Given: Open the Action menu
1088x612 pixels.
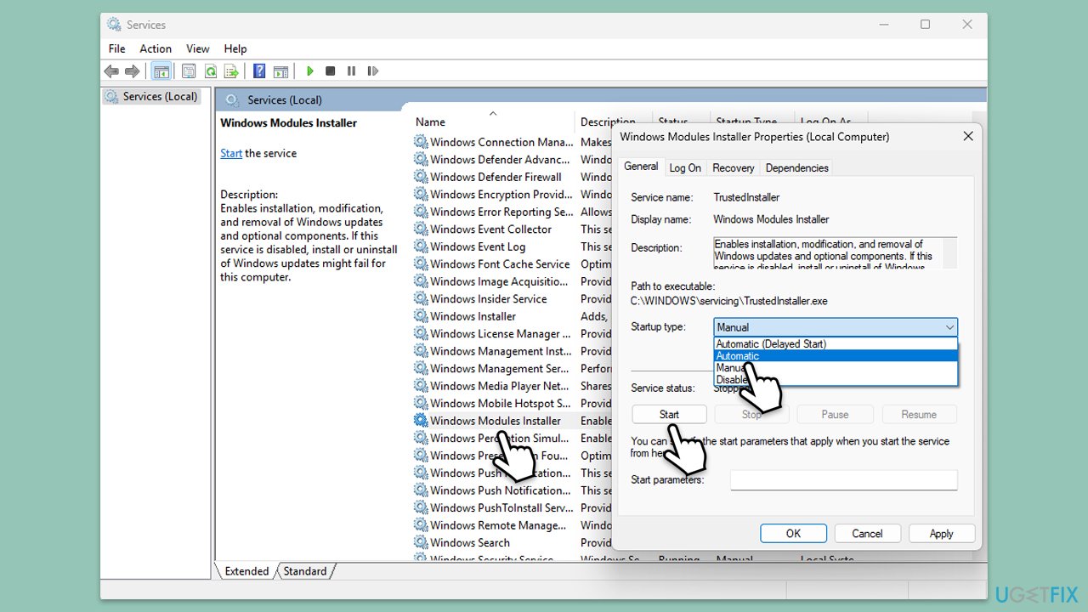Looking at the screenshot, I should (x=156, y=48).
